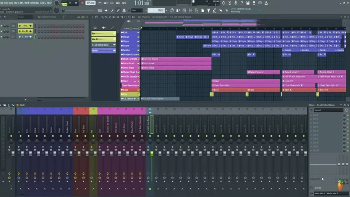Open the TOOLS menu
Image resolution: width=350 pixels, height=197 pixels.
pos(42,3)
